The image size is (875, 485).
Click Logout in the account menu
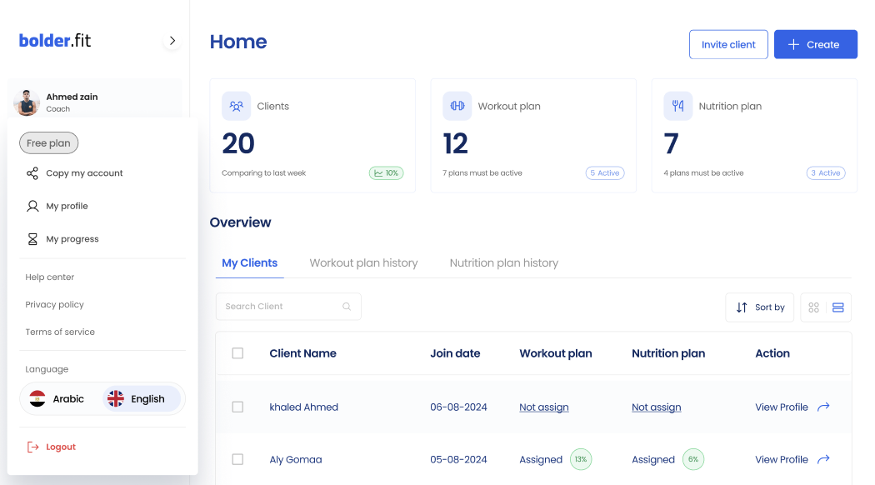tap(60, 447)
